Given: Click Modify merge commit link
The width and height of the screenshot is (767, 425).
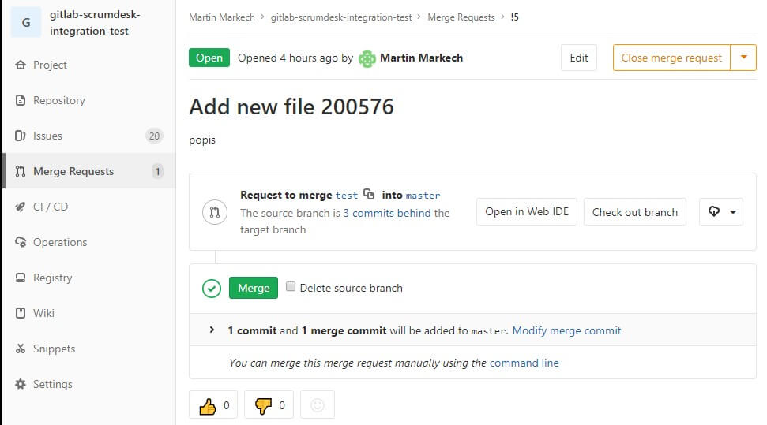Looking at the screenshot, I should pos(566,330).
